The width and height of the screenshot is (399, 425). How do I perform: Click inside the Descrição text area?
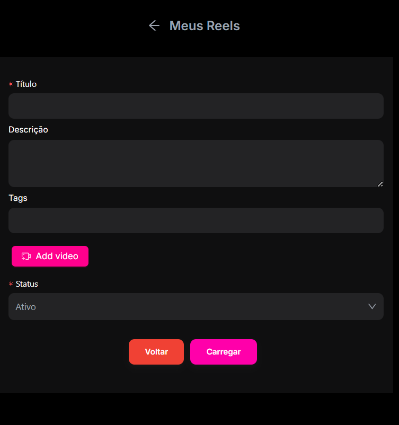[x=196, y=163]
